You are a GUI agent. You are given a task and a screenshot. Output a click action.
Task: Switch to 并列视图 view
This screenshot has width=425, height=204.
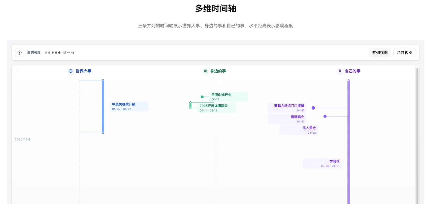[x=380, y=52]
